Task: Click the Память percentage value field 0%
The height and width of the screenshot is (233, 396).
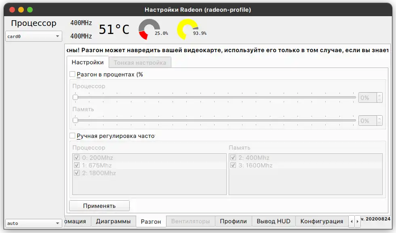Action: coord(367,121)
